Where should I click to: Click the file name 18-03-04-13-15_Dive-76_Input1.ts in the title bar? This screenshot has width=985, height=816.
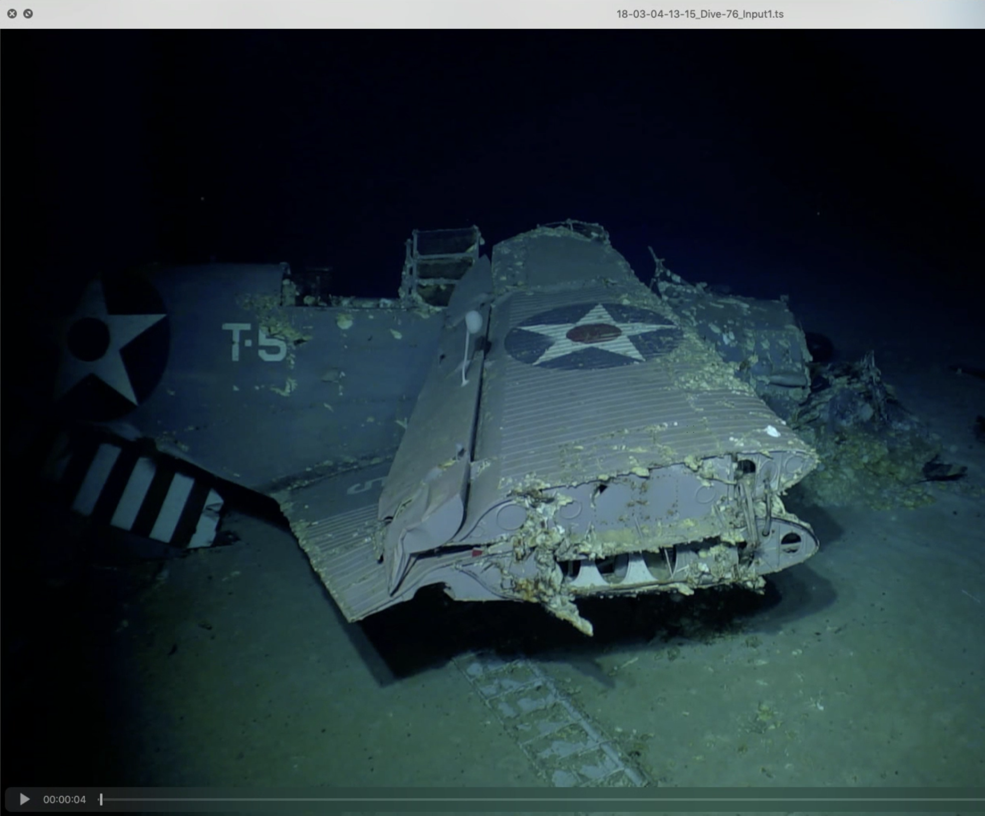click(700, 14)
